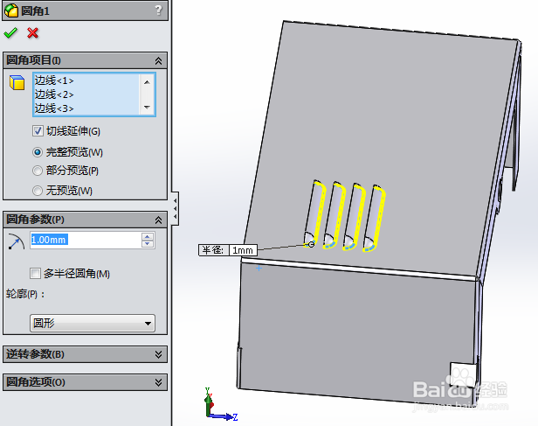Click the 1mm value in the radius callout

[x=243, y=250]
